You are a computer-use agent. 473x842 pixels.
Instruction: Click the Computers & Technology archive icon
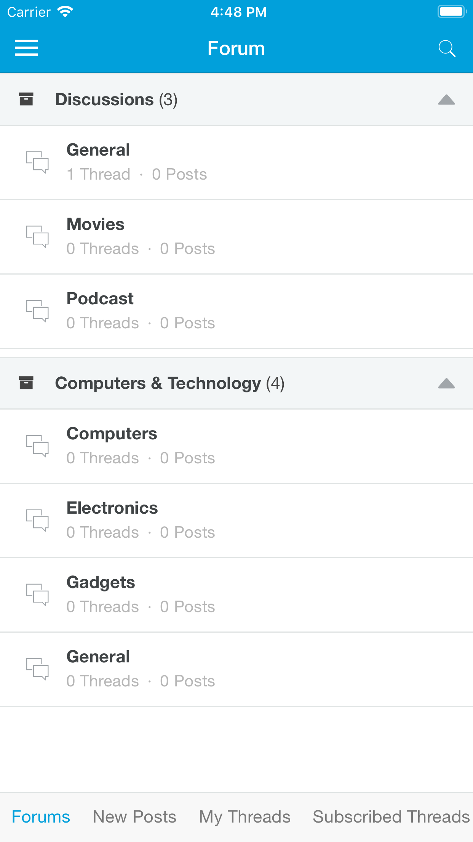(x=26, y=383)
